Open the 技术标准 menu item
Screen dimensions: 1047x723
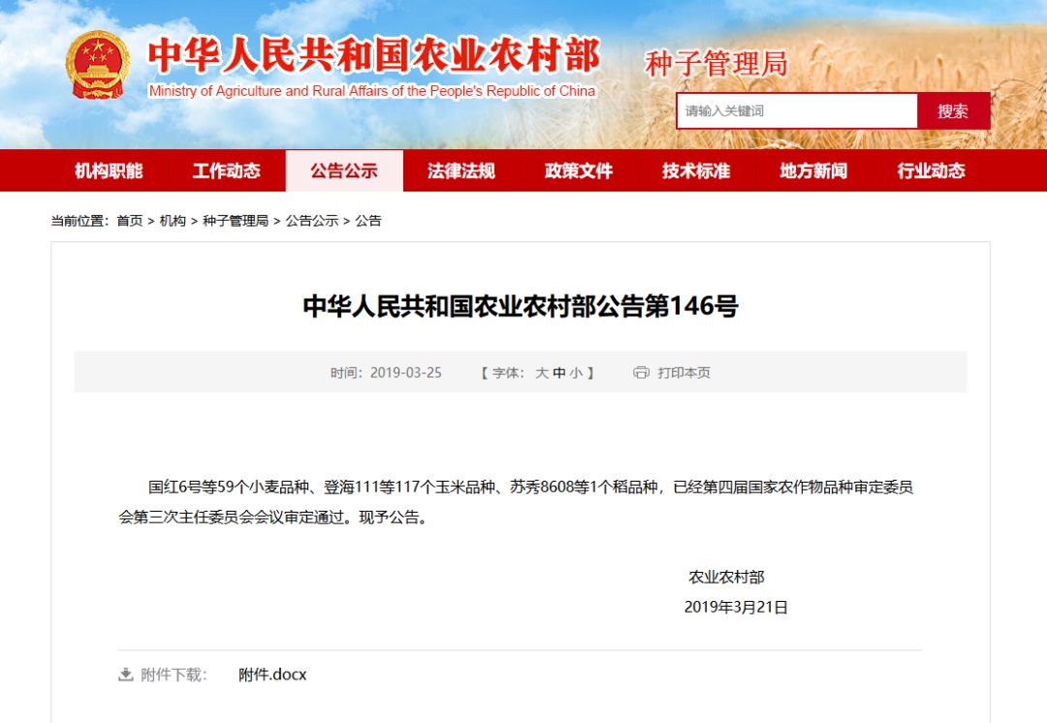click(x=696, y=171)
